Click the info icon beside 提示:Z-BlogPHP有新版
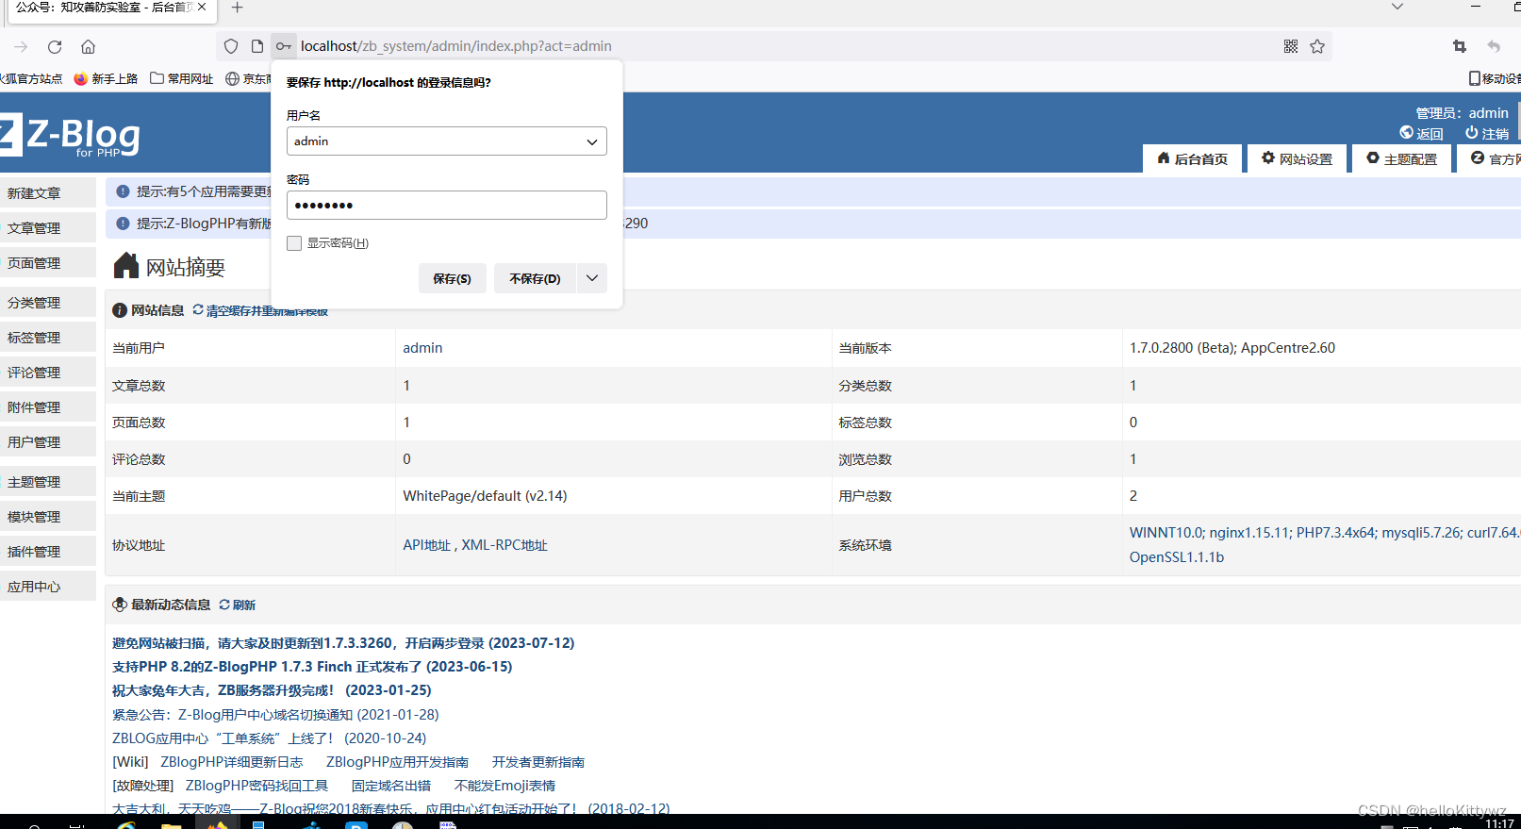Image resolution: width=1521 pixels, height=829 pixels. (123, 224)
